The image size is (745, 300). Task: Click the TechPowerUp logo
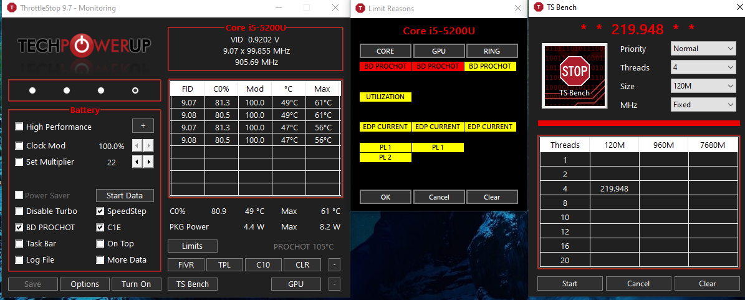coord(85,46)
